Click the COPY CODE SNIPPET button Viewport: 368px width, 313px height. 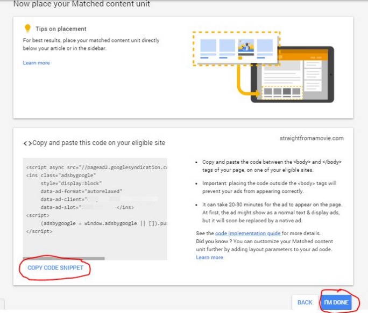(x=55, y=268)
